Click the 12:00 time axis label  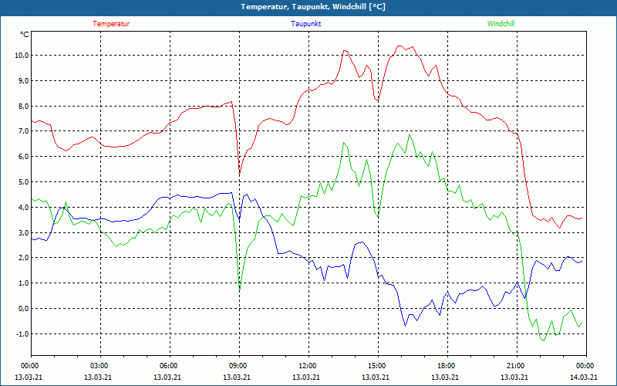tap(307, 366)
